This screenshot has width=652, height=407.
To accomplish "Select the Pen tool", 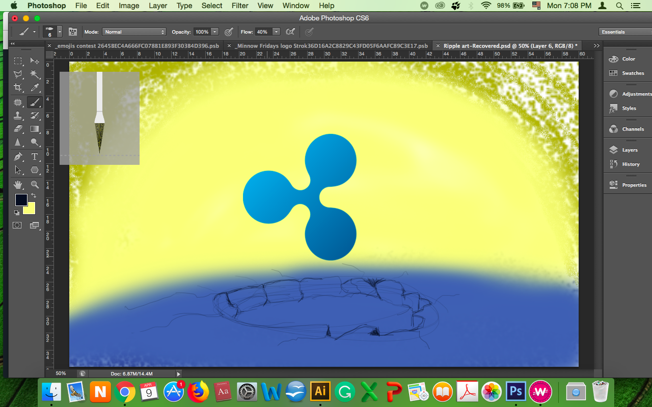I will (18, 157).
